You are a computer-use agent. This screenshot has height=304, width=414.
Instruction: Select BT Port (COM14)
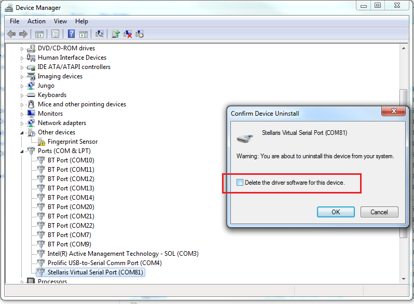click(71, 197)
